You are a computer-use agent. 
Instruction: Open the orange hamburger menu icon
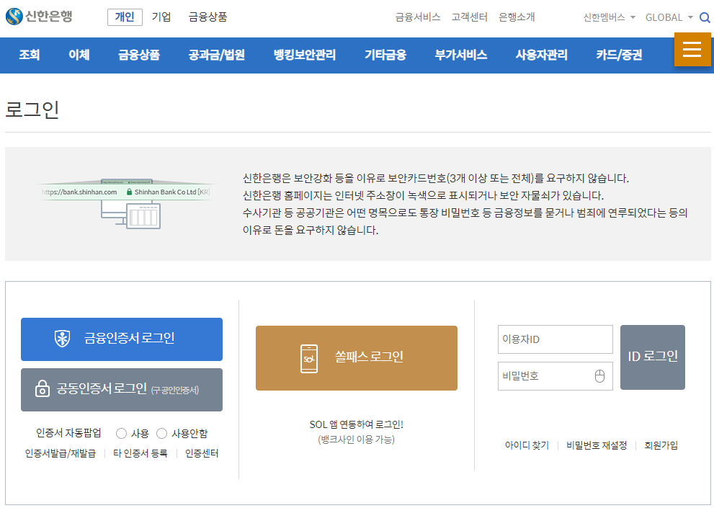point(692,50)
